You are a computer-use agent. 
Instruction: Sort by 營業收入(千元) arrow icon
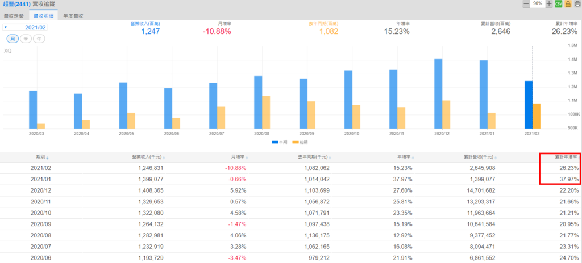point(164,158)
